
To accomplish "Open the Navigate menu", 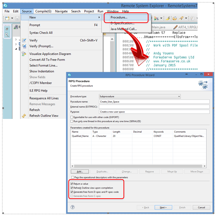I will click(x=61, y=11).
